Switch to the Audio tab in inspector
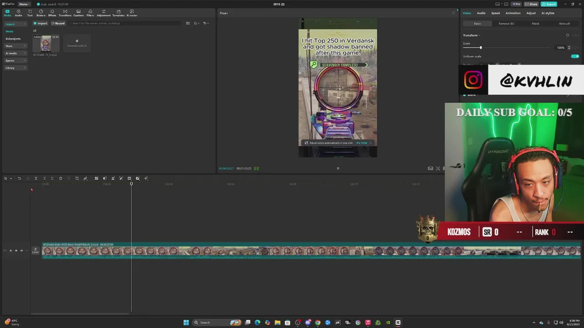The image size is (584, 328). pyautogui.click(x=481, y=13)
